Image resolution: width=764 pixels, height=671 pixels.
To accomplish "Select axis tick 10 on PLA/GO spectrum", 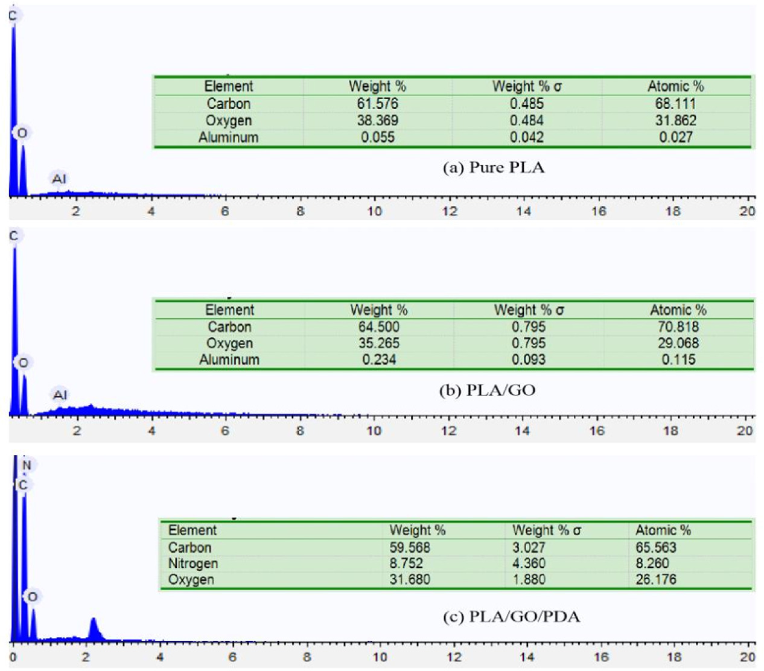I will point(374,431).
